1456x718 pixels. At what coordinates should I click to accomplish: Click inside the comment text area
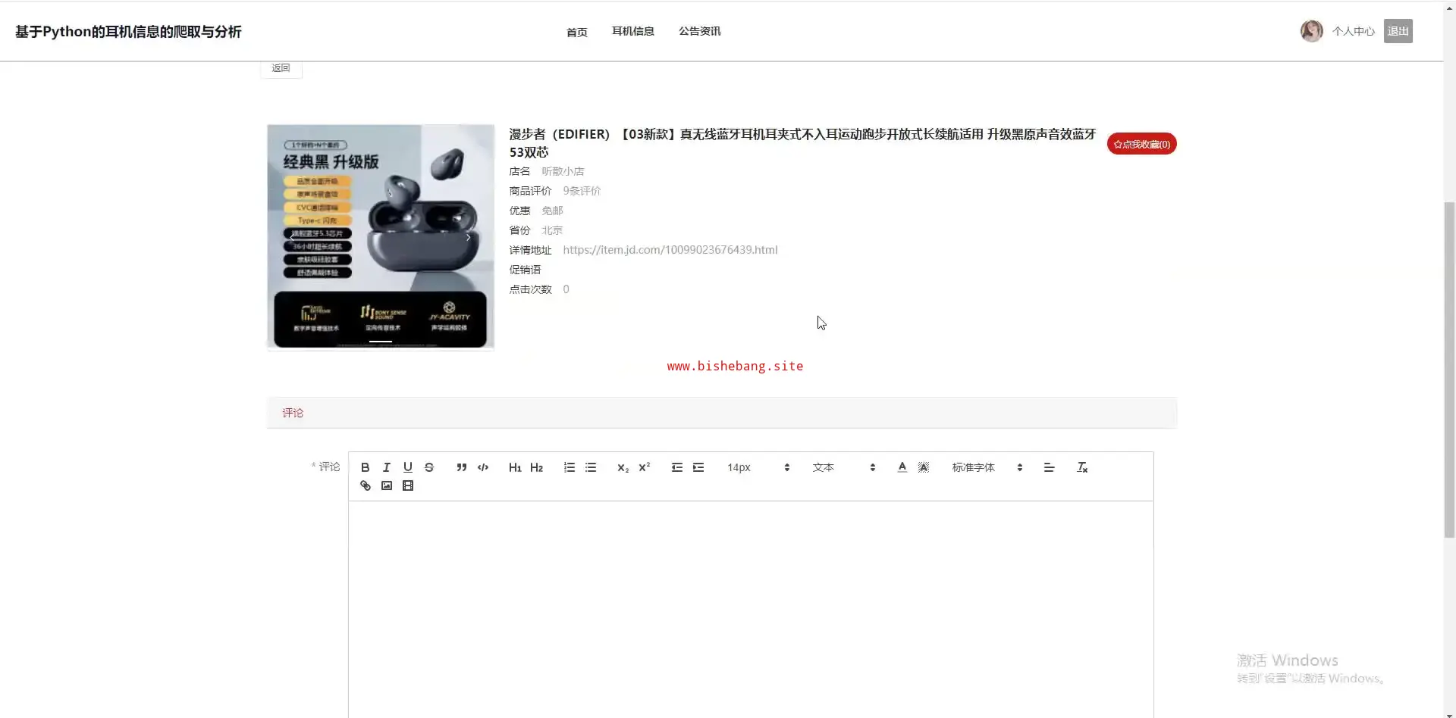click(x=751, y=609)
